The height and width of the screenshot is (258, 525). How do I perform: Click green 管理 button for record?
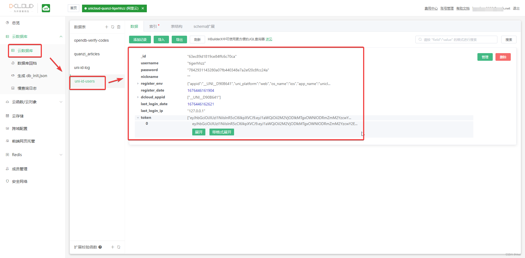(485, 57)
